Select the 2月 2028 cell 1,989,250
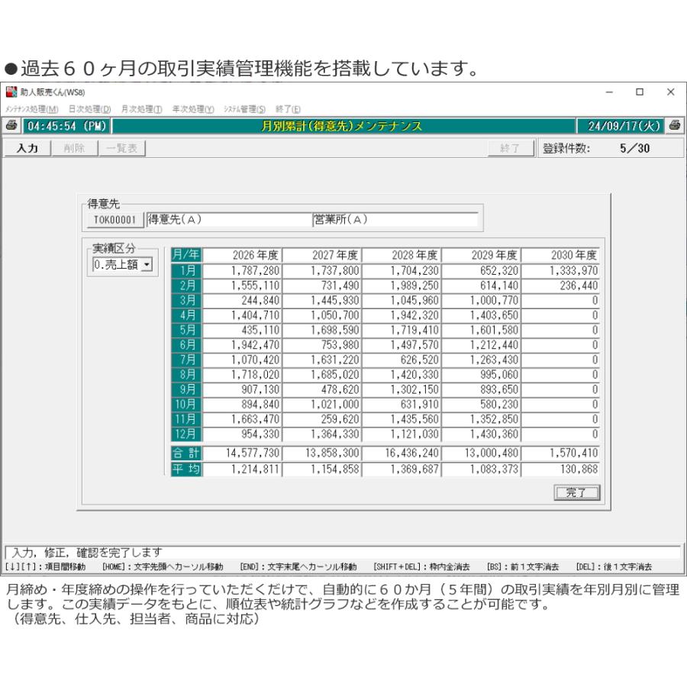The height and width of the screenshot is (687, 687). point(402,285)
